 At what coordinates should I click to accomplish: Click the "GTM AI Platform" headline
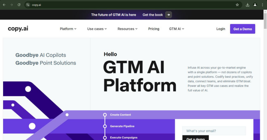[140, 76]
